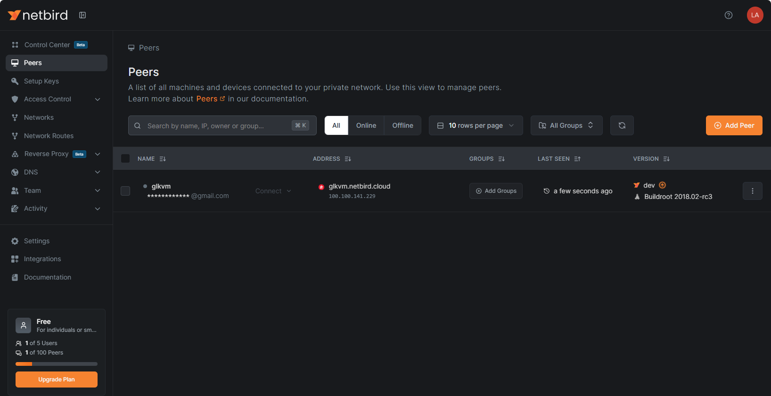
Task: Open the glkvm row three-dot menu
Action: (x=753, y=191)
